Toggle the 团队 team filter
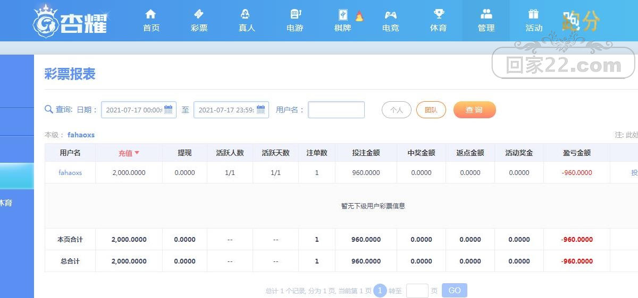 coord(431,110)
